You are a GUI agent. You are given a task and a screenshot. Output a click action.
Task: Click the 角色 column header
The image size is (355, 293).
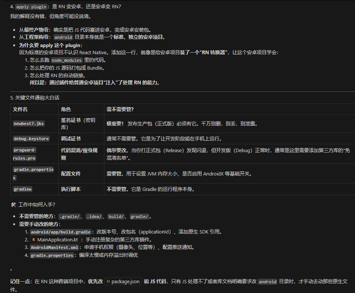pyautogui.click(x=81, y=109)
